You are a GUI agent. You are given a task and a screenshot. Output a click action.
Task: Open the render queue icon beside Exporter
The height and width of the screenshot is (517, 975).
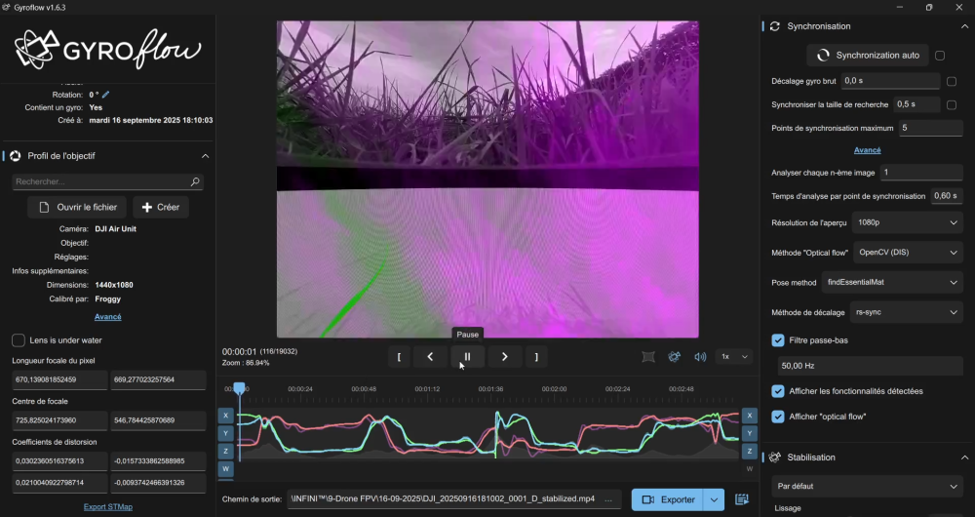742,499
